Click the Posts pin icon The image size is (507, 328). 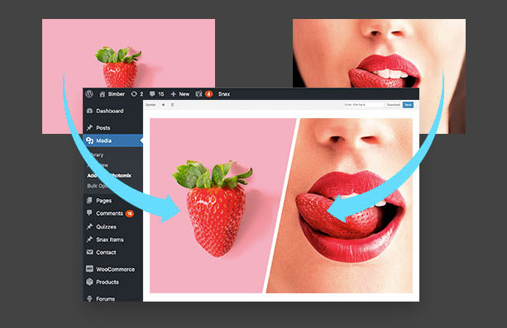pos(89,127)
